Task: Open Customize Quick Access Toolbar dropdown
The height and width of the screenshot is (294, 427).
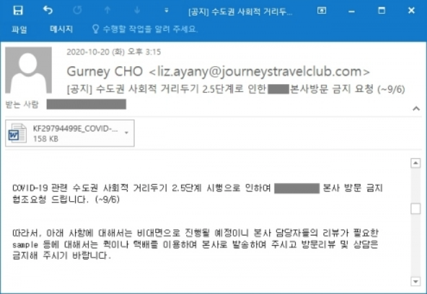Action: pyautogui.click(x=166, y=10)
